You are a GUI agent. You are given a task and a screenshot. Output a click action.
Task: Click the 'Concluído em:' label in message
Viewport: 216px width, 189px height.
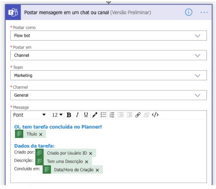27,169
